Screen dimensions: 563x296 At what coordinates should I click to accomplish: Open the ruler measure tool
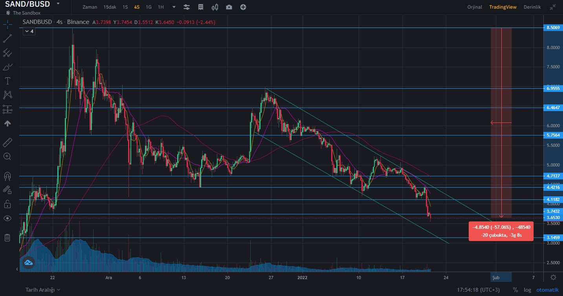pyautogui.click(x=7, y=142)
